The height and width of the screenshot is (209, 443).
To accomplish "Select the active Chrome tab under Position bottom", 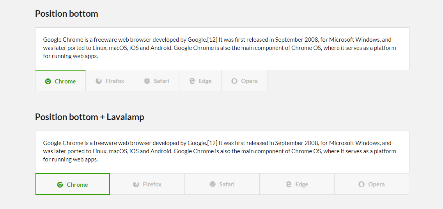I will [x=61, y=81].
